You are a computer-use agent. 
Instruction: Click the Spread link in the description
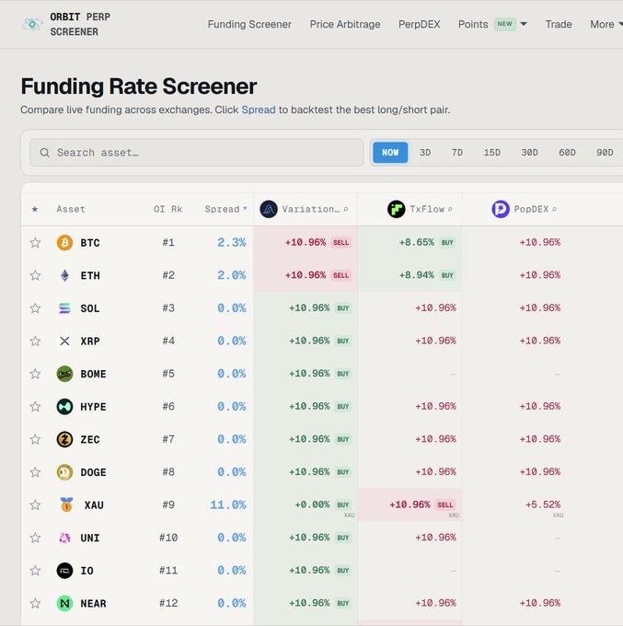[x=259, y=110]
